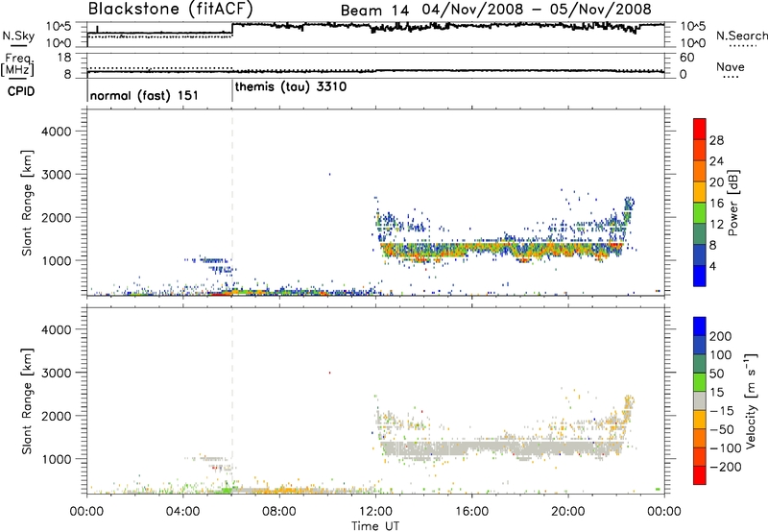Image resolution: width=768 pixels, height=532 pixels.
Task: Click the '60' Nave axis tick
Action: (686, 58)
